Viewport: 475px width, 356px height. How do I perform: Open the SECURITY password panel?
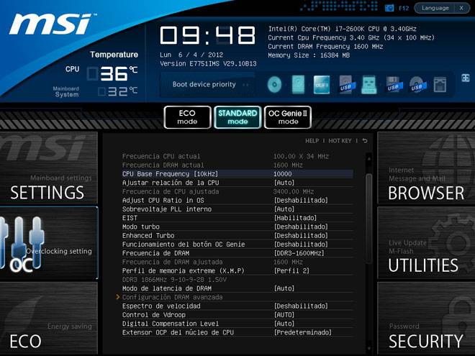426,318
